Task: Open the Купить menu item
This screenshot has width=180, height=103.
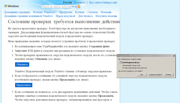Action: point(80,12)
